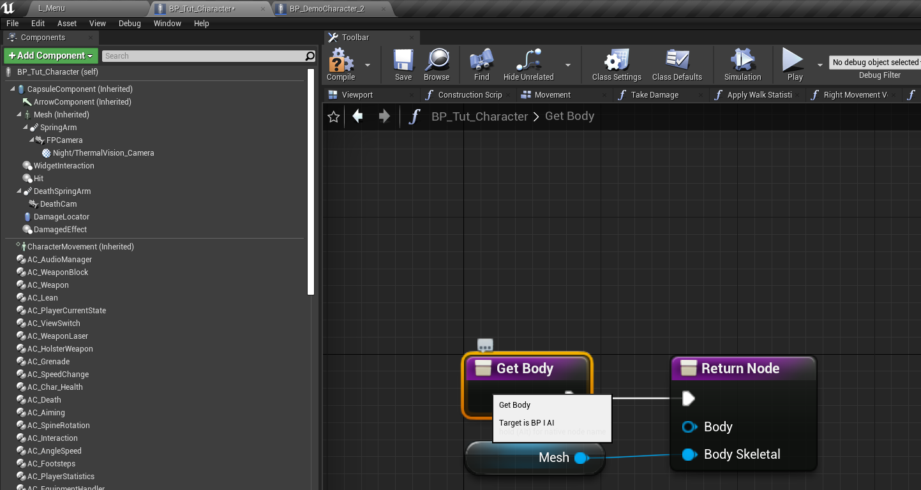This screenshot has height=490, width=921.
Task: Click the Components search field
Action: click(x=203, y=56)
